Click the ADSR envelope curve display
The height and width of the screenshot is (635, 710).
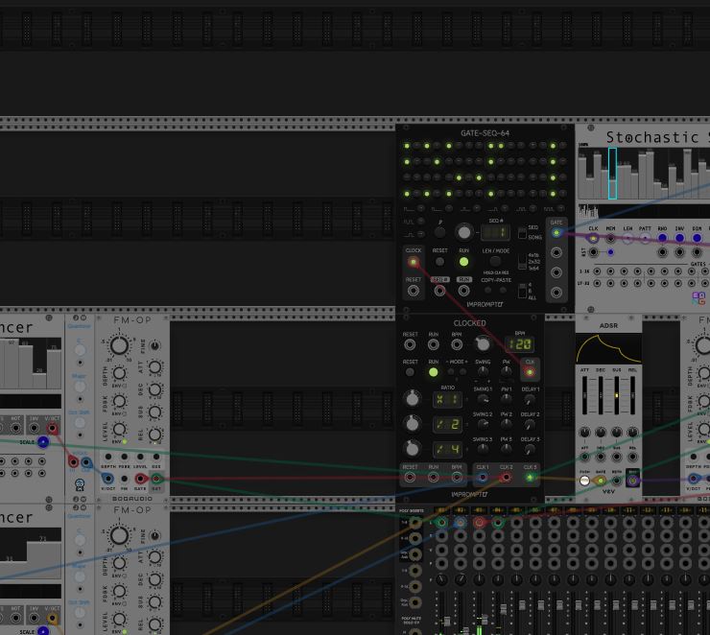[x=608, y=349]
